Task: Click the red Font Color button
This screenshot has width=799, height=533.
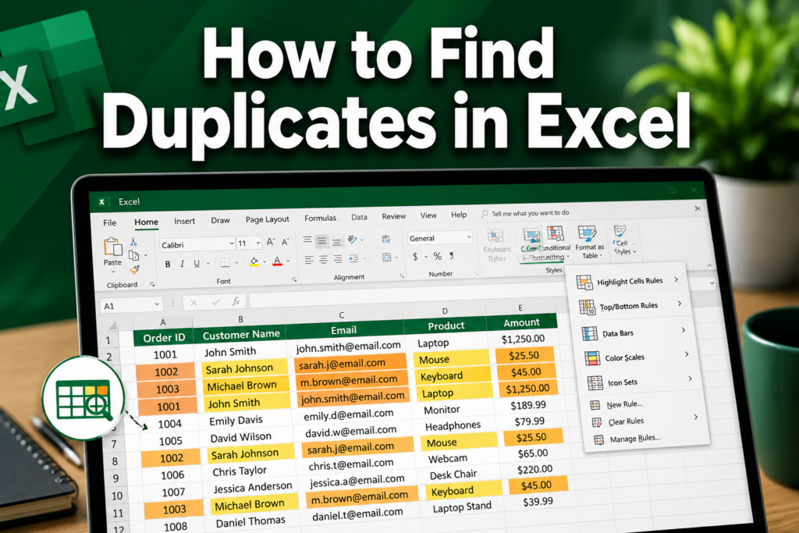Action: [277, 262]
